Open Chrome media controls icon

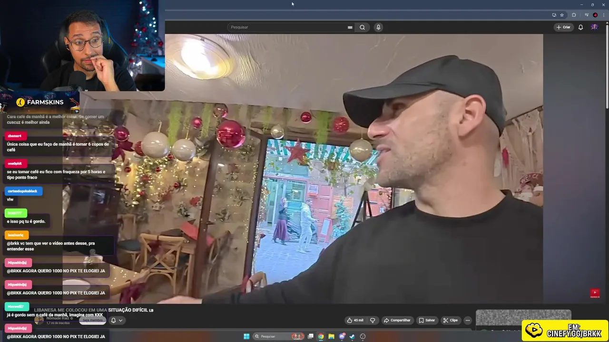[586, 15]
